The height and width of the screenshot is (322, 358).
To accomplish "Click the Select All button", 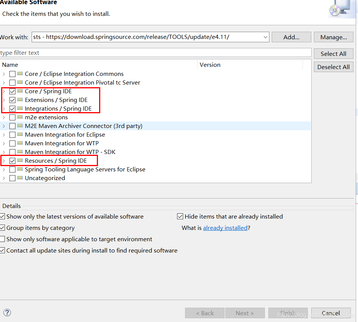I will [334, 54].
